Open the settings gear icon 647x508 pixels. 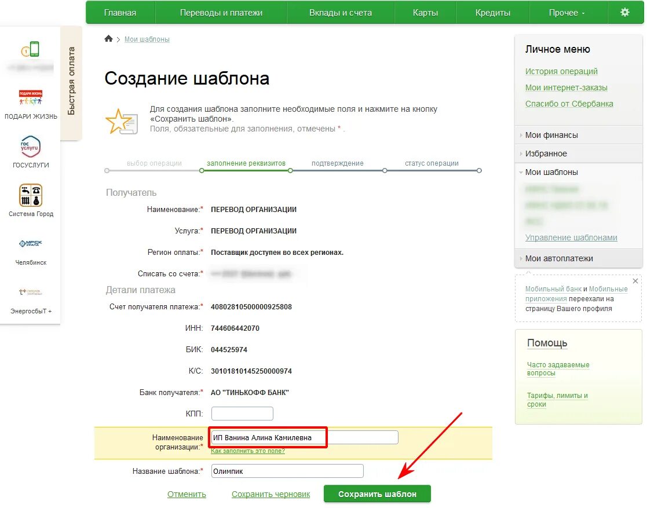point(625,12)
